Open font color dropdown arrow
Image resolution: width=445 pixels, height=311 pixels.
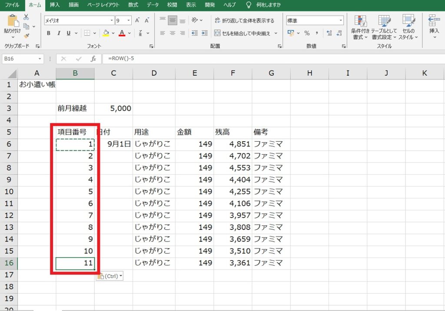tap(130, 33)
